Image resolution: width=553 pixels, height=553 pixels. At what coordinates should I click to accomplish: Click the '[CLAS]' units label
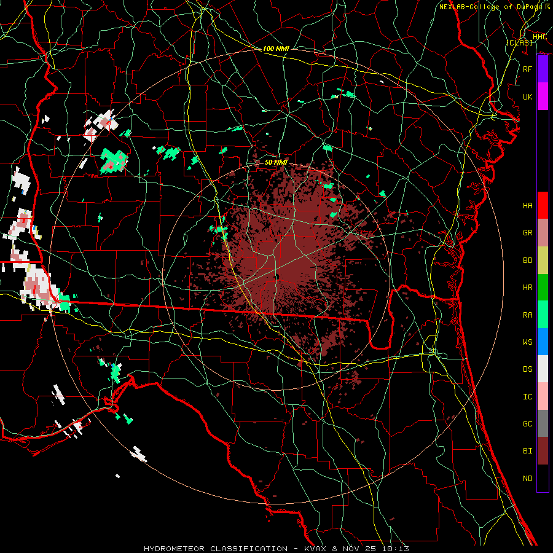tap(519, 42)
